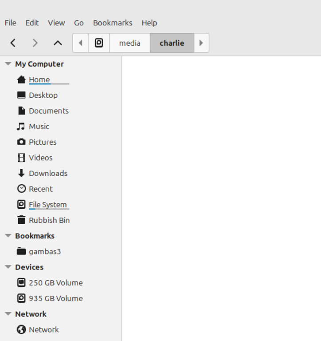Click the Network globe icon
This screenshot has height=341, width=321.
point(21,329)
